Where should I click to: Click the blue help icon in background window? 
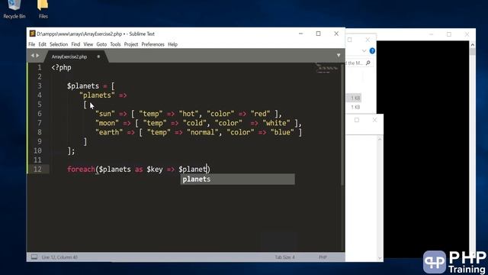point(372,51)
